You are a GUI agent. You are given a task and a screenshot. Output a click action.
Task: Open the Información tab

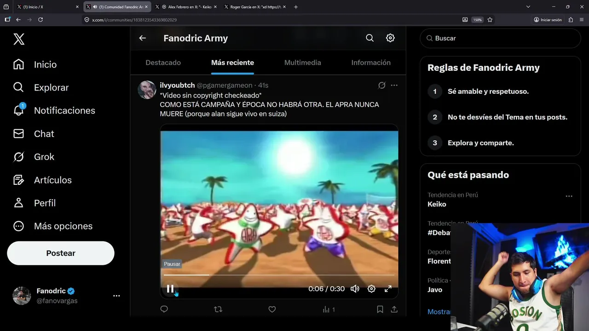click(371, 63)
